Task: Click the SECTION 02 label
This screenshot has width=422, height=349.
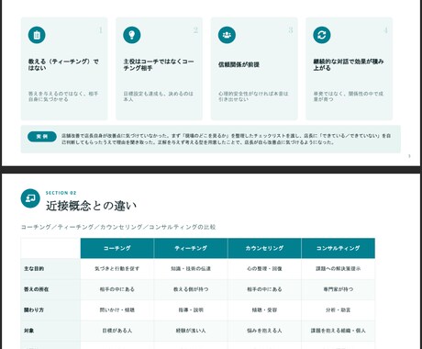Action: click(61, 193)
